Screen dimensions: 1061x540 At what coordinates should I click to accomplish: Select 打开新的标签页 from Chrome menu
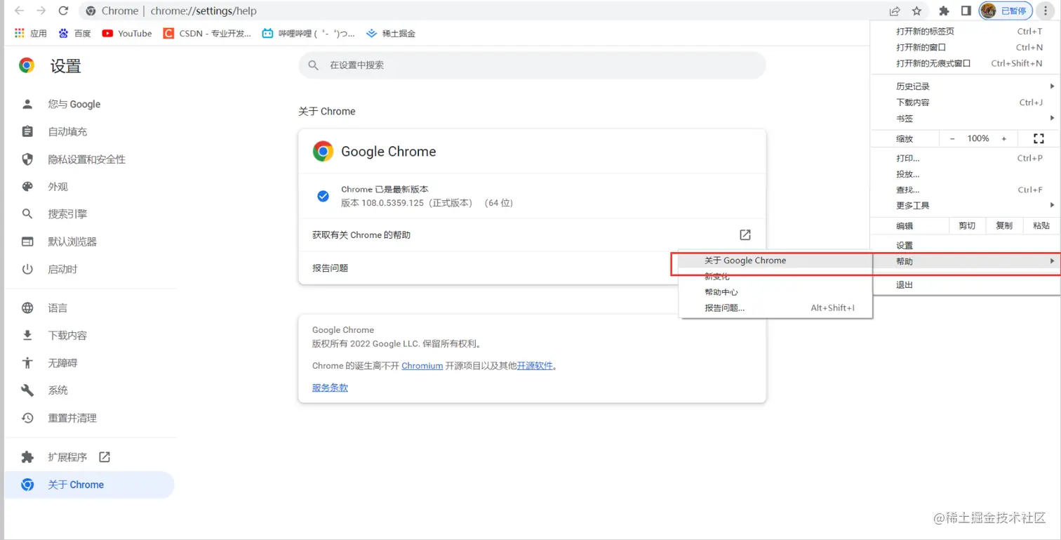click(965, 31)
